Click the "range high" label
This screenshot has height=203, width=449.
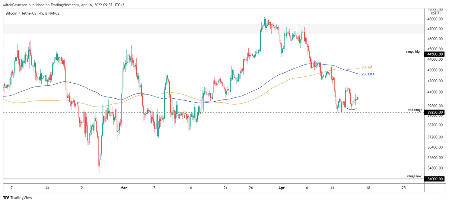pyautogui.click(x=414, y=52)
